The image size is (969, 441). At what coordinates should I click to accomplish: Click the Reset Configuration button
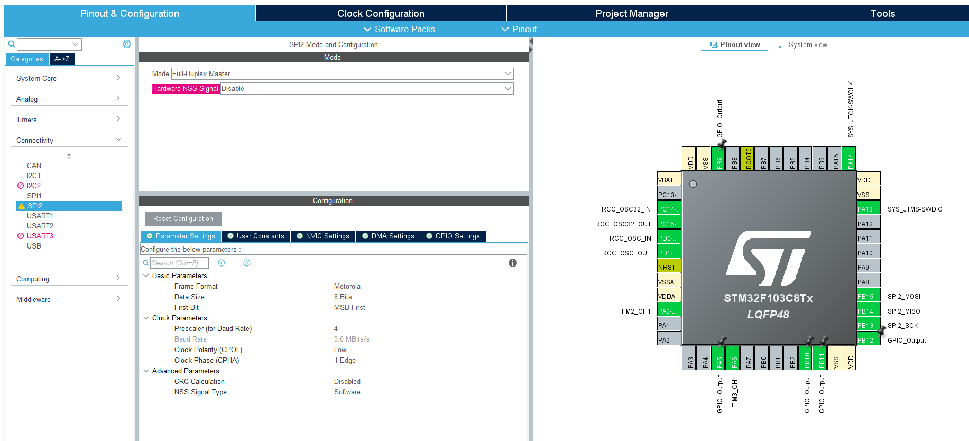pyautogui.click(x=183, y=218)
